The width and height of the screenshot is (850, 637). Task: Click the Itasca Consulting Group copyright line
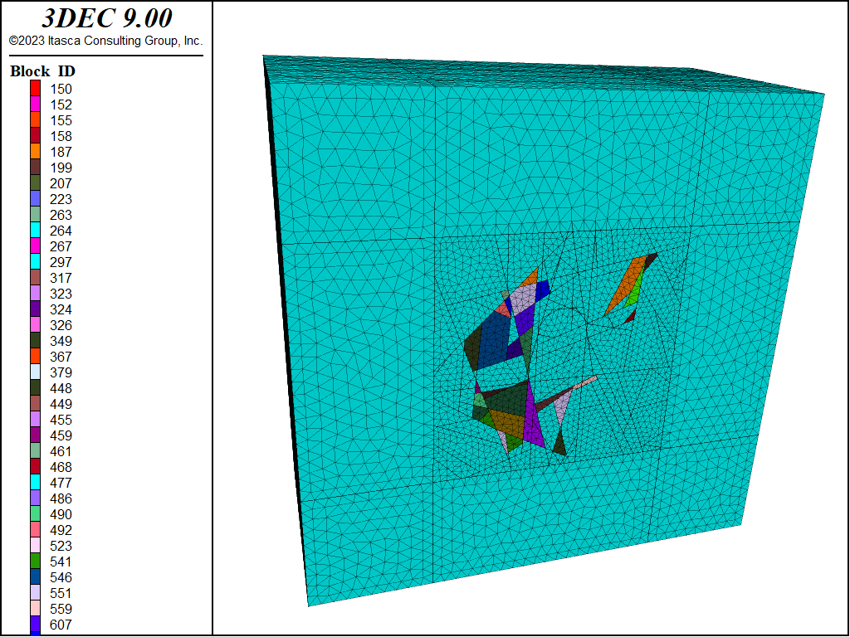[106, 40]
